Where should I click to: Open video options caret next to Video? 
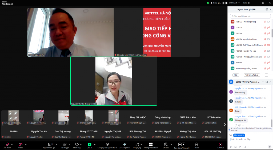(26, 144)
